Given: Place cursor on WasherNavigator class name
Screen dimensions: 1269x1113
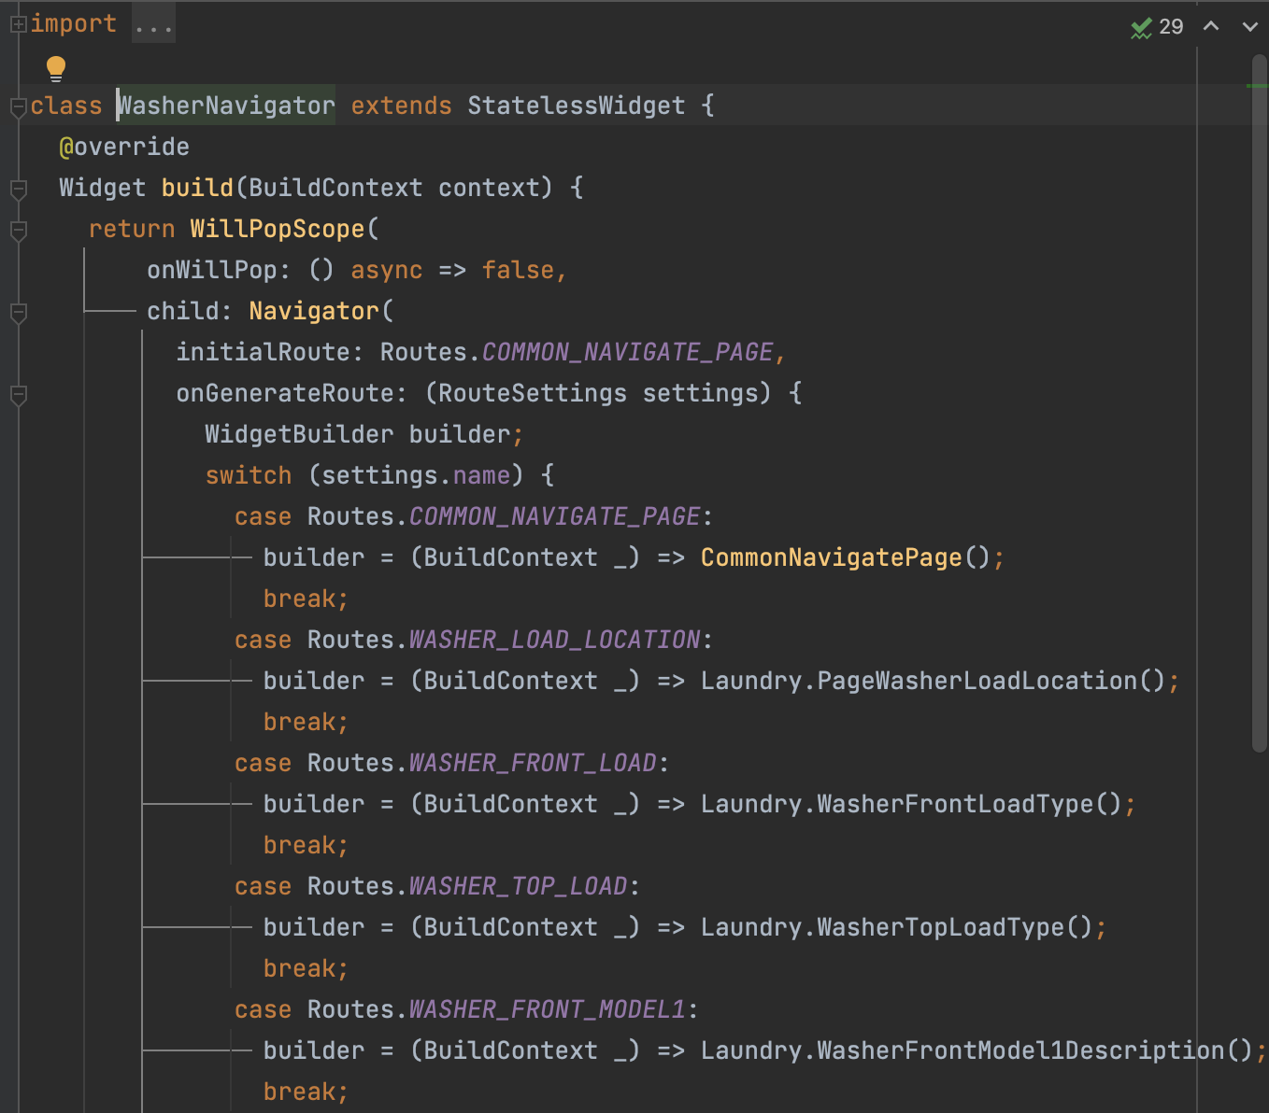Looking at the screenshot, I should [224, 105].
